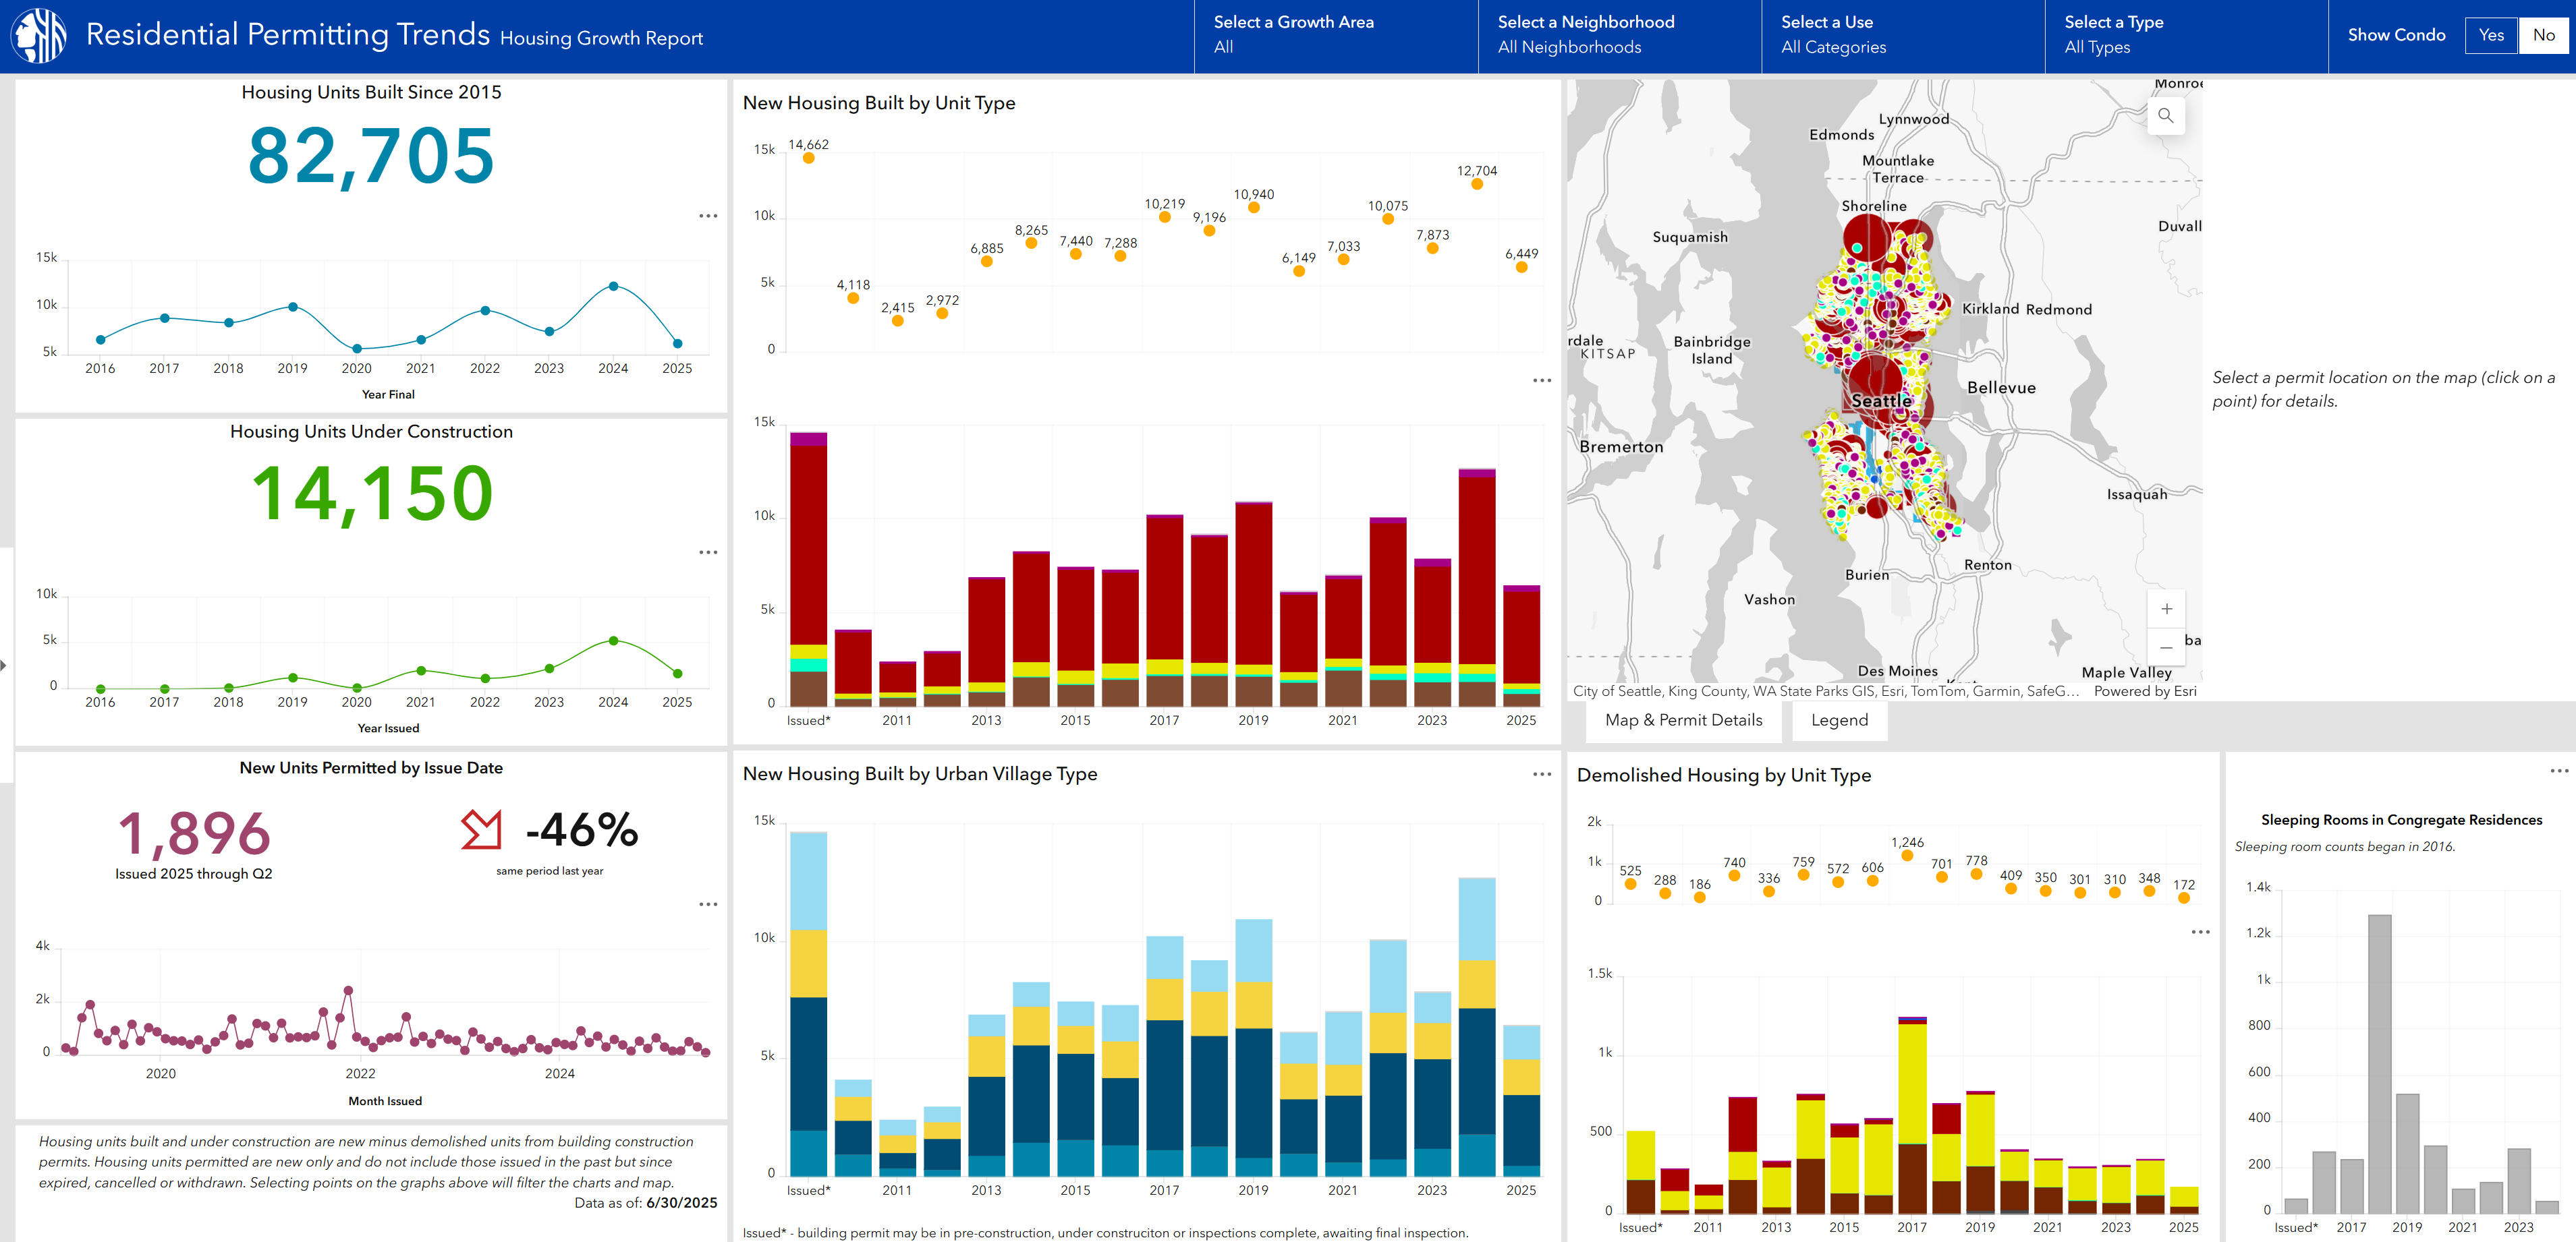Expand the collapsed left side panel arrow

[4, 664]
